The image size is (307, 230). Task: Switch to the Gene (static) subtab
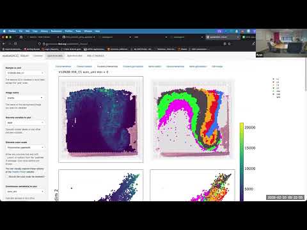(x=155, y=66)
